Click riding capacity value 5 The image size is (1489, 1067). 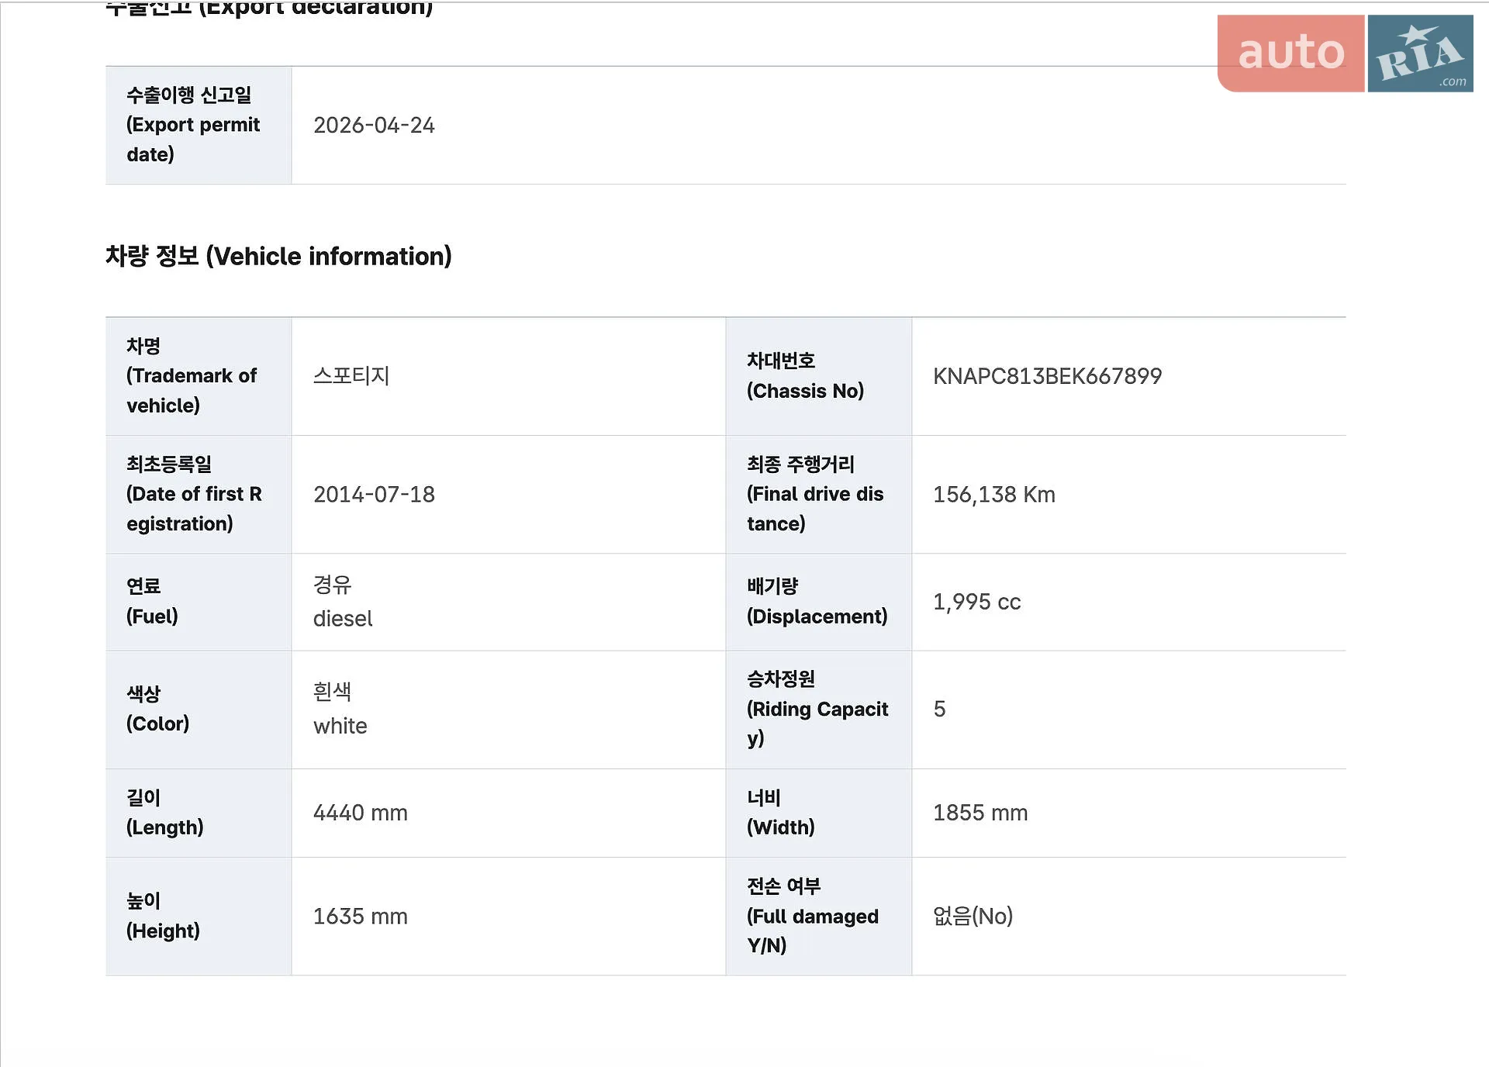939,709
